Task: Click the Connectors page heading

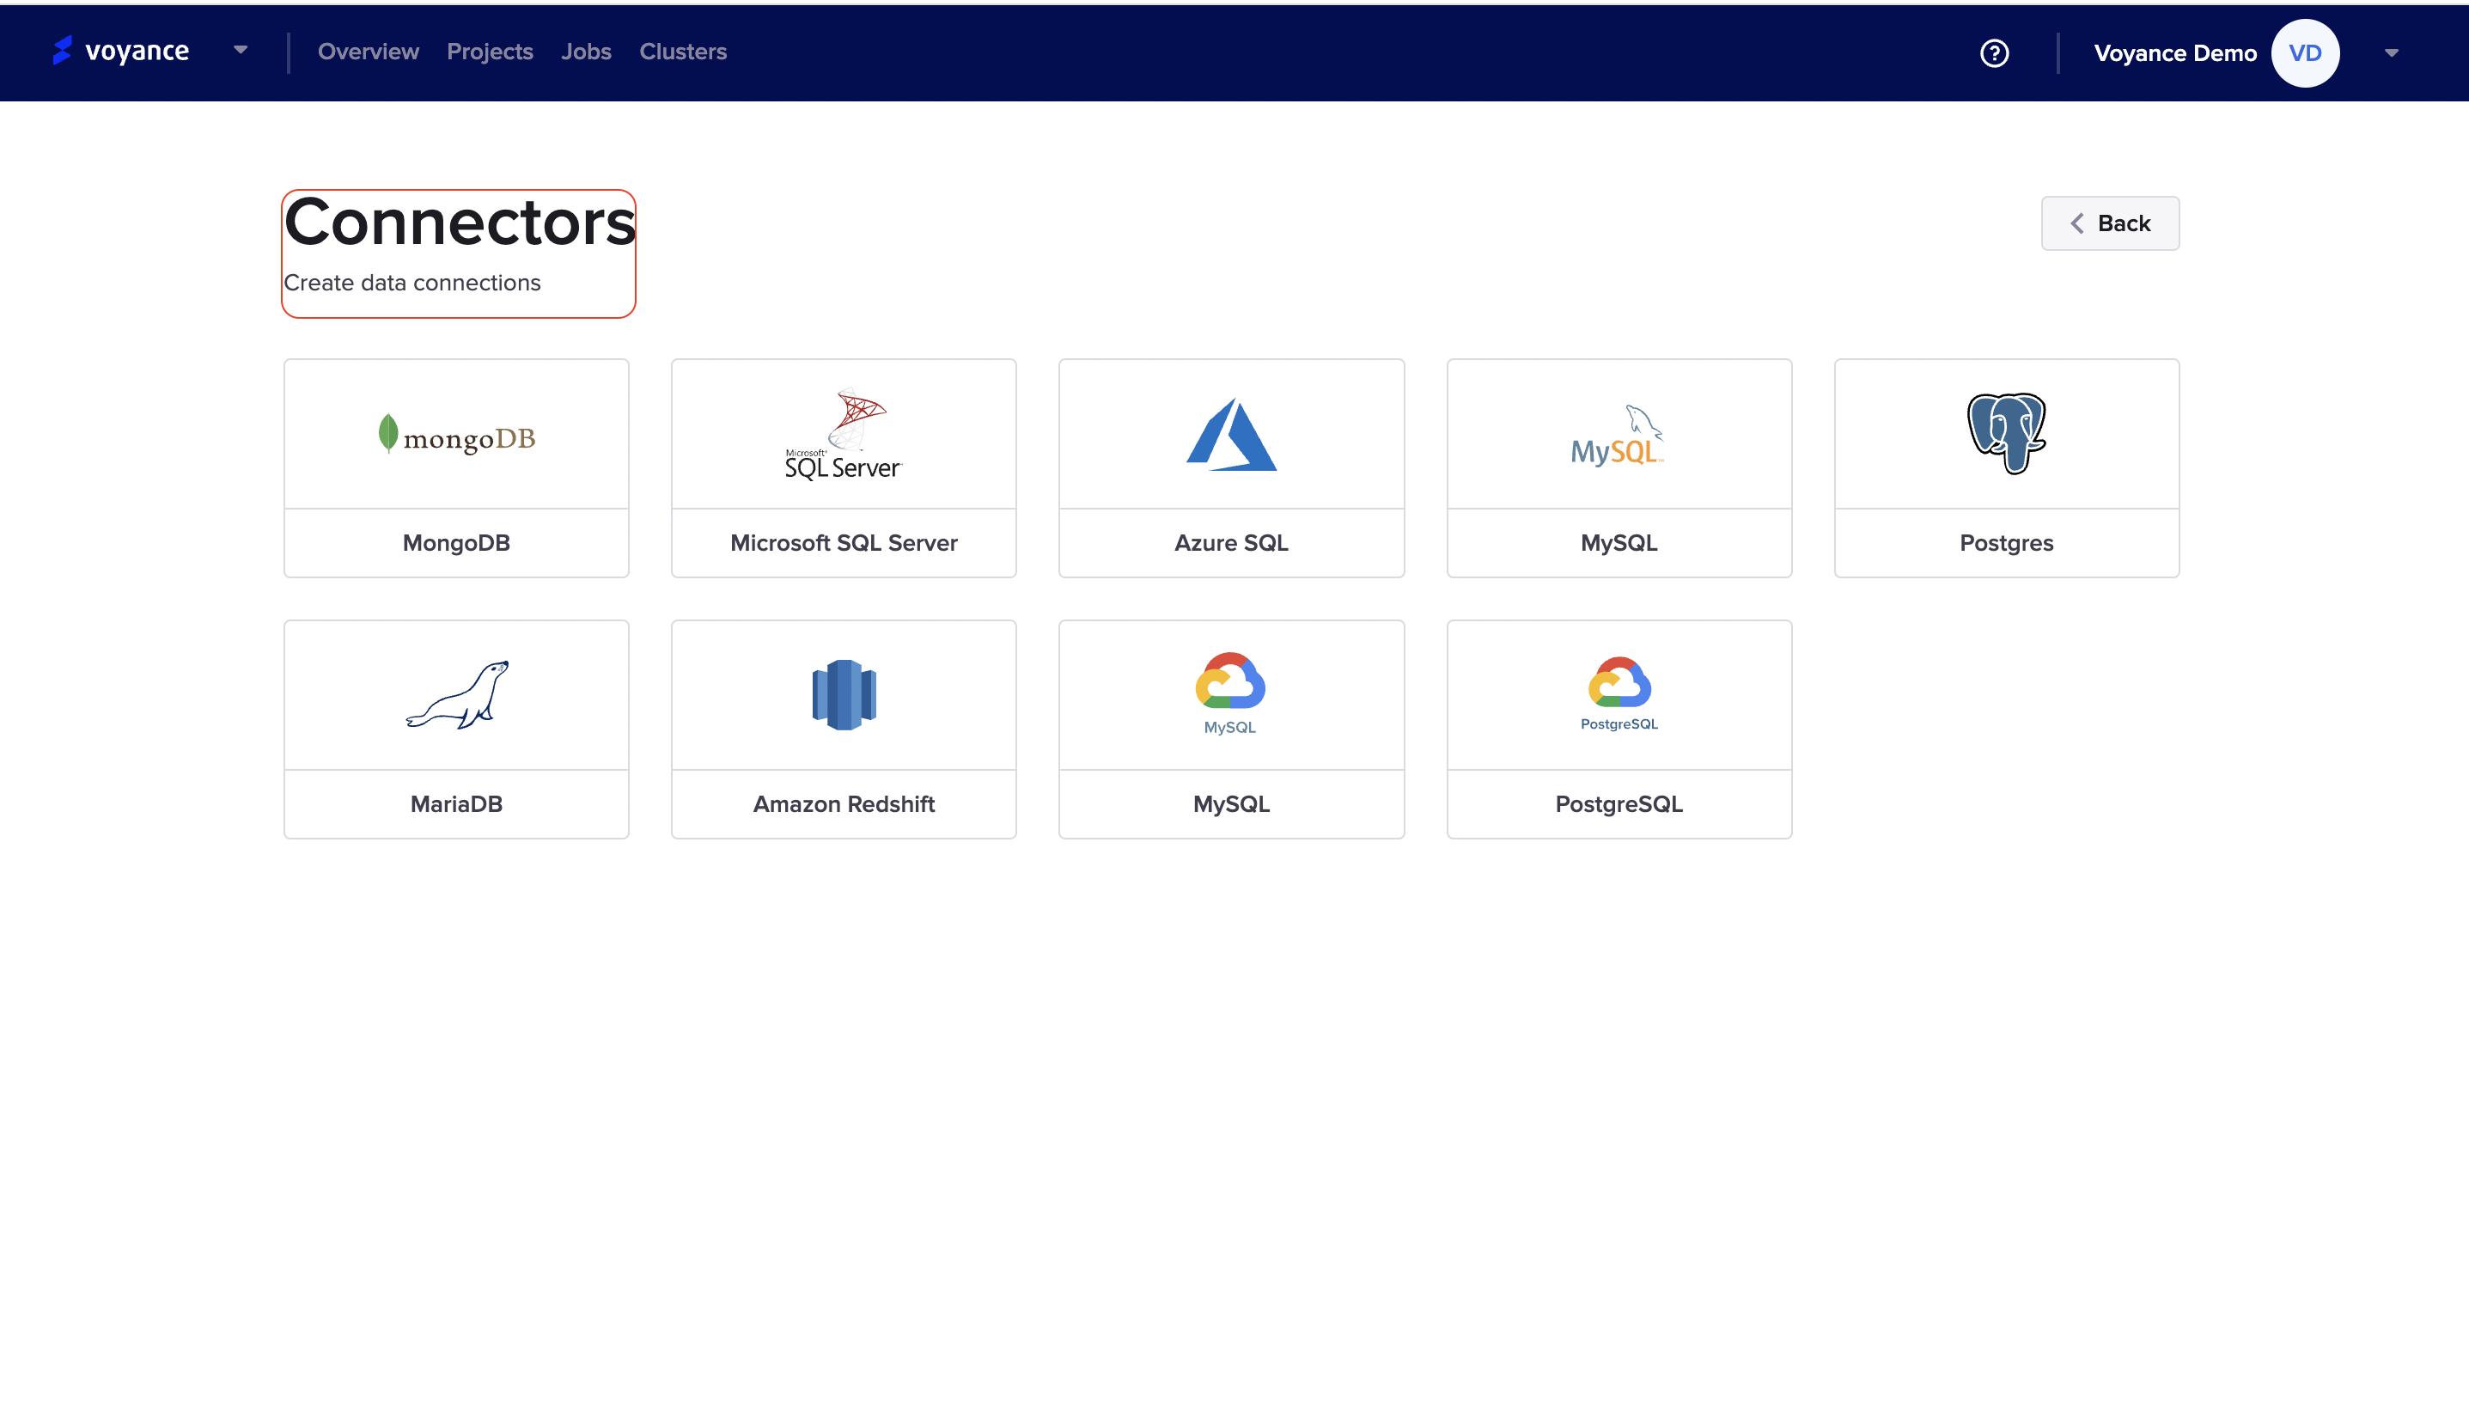Action: tap(460, 223)
